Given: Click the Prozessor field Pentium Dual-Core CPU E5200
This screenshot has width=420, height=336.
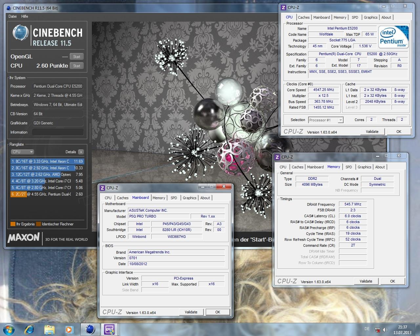Looking at the screenshot, I should click(58, 86).
